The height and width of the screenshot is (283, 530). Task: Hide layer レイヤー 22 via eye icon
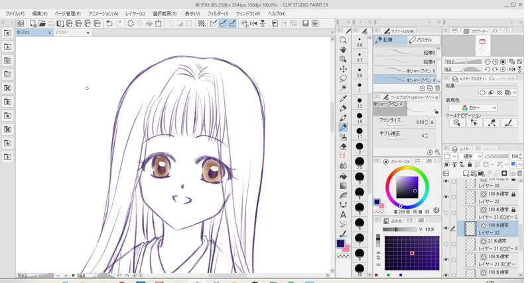point(446,197)
